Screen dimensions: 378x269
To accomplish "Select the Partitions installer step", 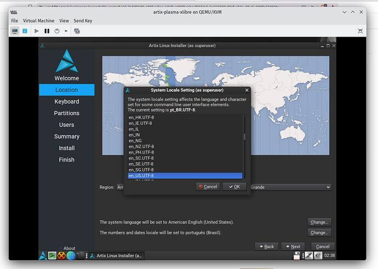I will 67,113.
